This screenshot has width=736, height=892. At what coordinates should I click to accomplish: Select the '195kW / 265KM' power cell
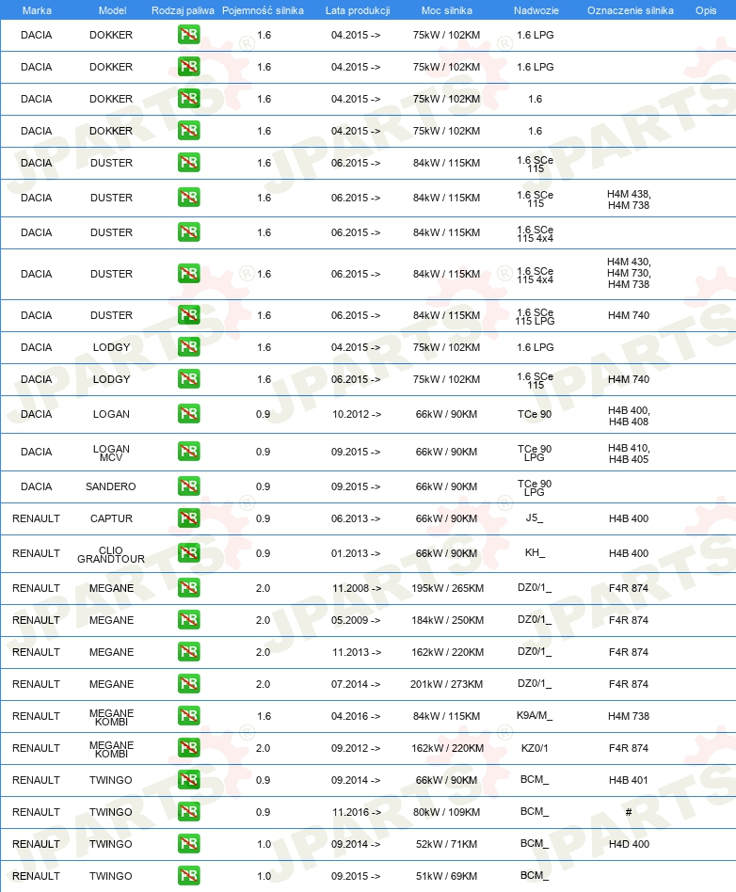[x=447, y=588]
